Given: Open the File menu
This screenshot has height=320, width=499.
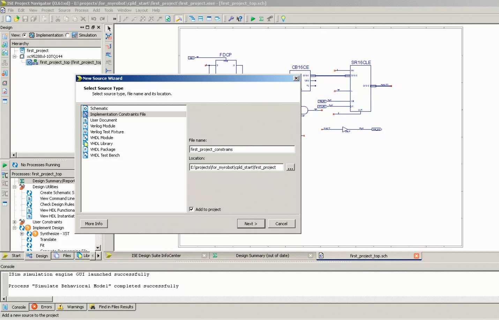Looking at the screenshot, I should (11, 10).
